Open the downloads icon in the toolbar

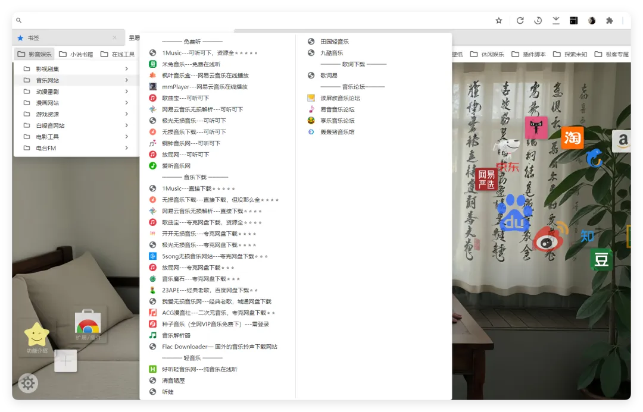pos(555,20)
